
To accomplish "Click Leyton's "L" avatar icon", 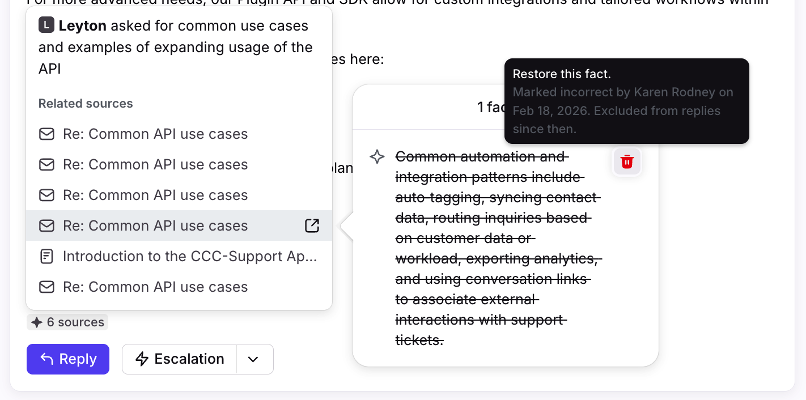I will pyautogui.click(x=46, y=25).
